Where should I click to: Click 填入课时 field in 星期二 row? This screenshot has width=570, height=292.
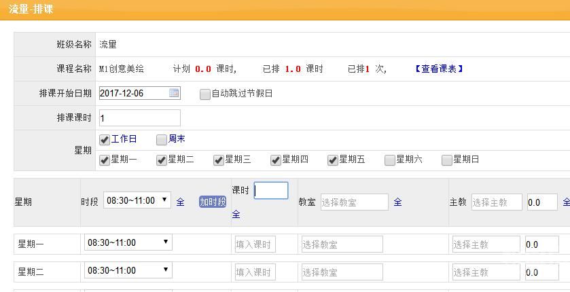[x=255, y=272]
